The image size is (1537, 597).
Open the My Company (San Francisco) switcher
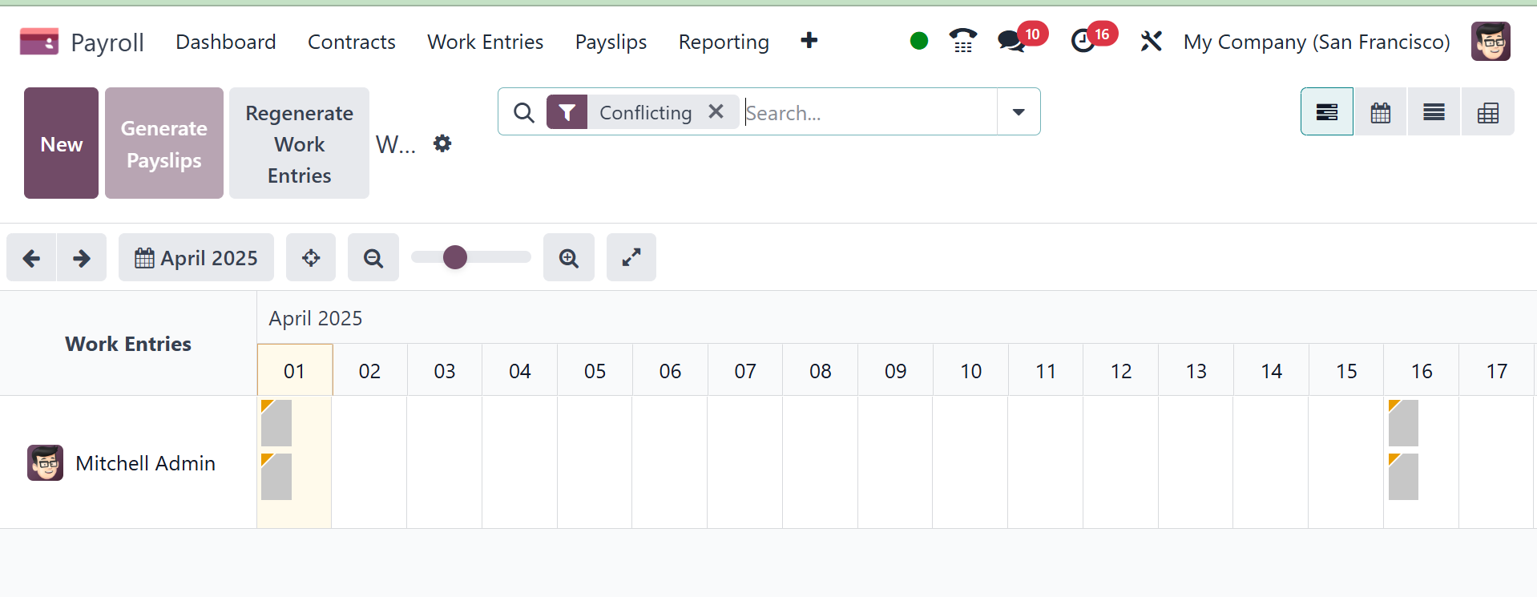(1317, 42)
